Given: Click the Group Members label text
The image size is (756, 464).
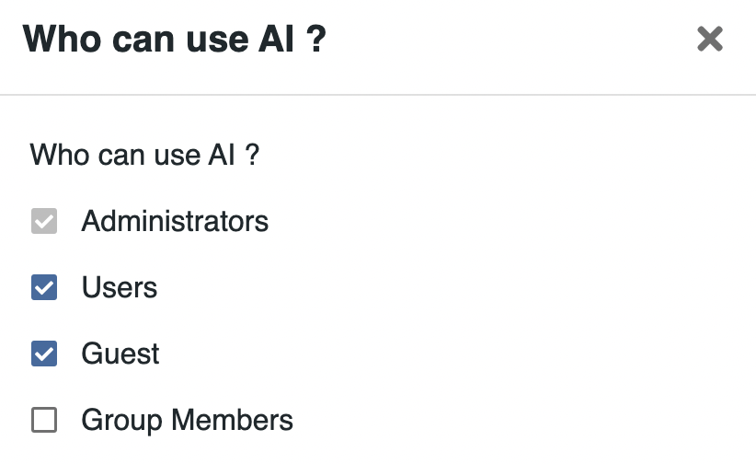Looking at the screenshot, I should pyautogui.click(x=187, y=421).
